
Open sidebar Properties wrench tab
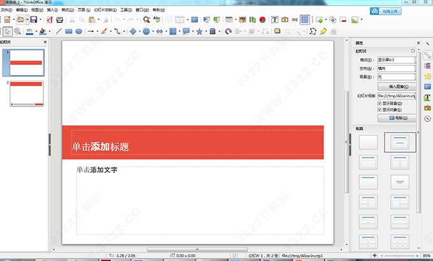click(427, 55)
